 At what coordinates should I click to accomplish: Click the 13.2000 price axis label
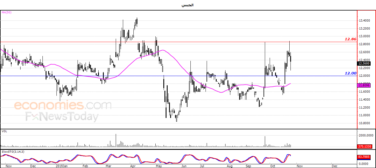[364, 29]
